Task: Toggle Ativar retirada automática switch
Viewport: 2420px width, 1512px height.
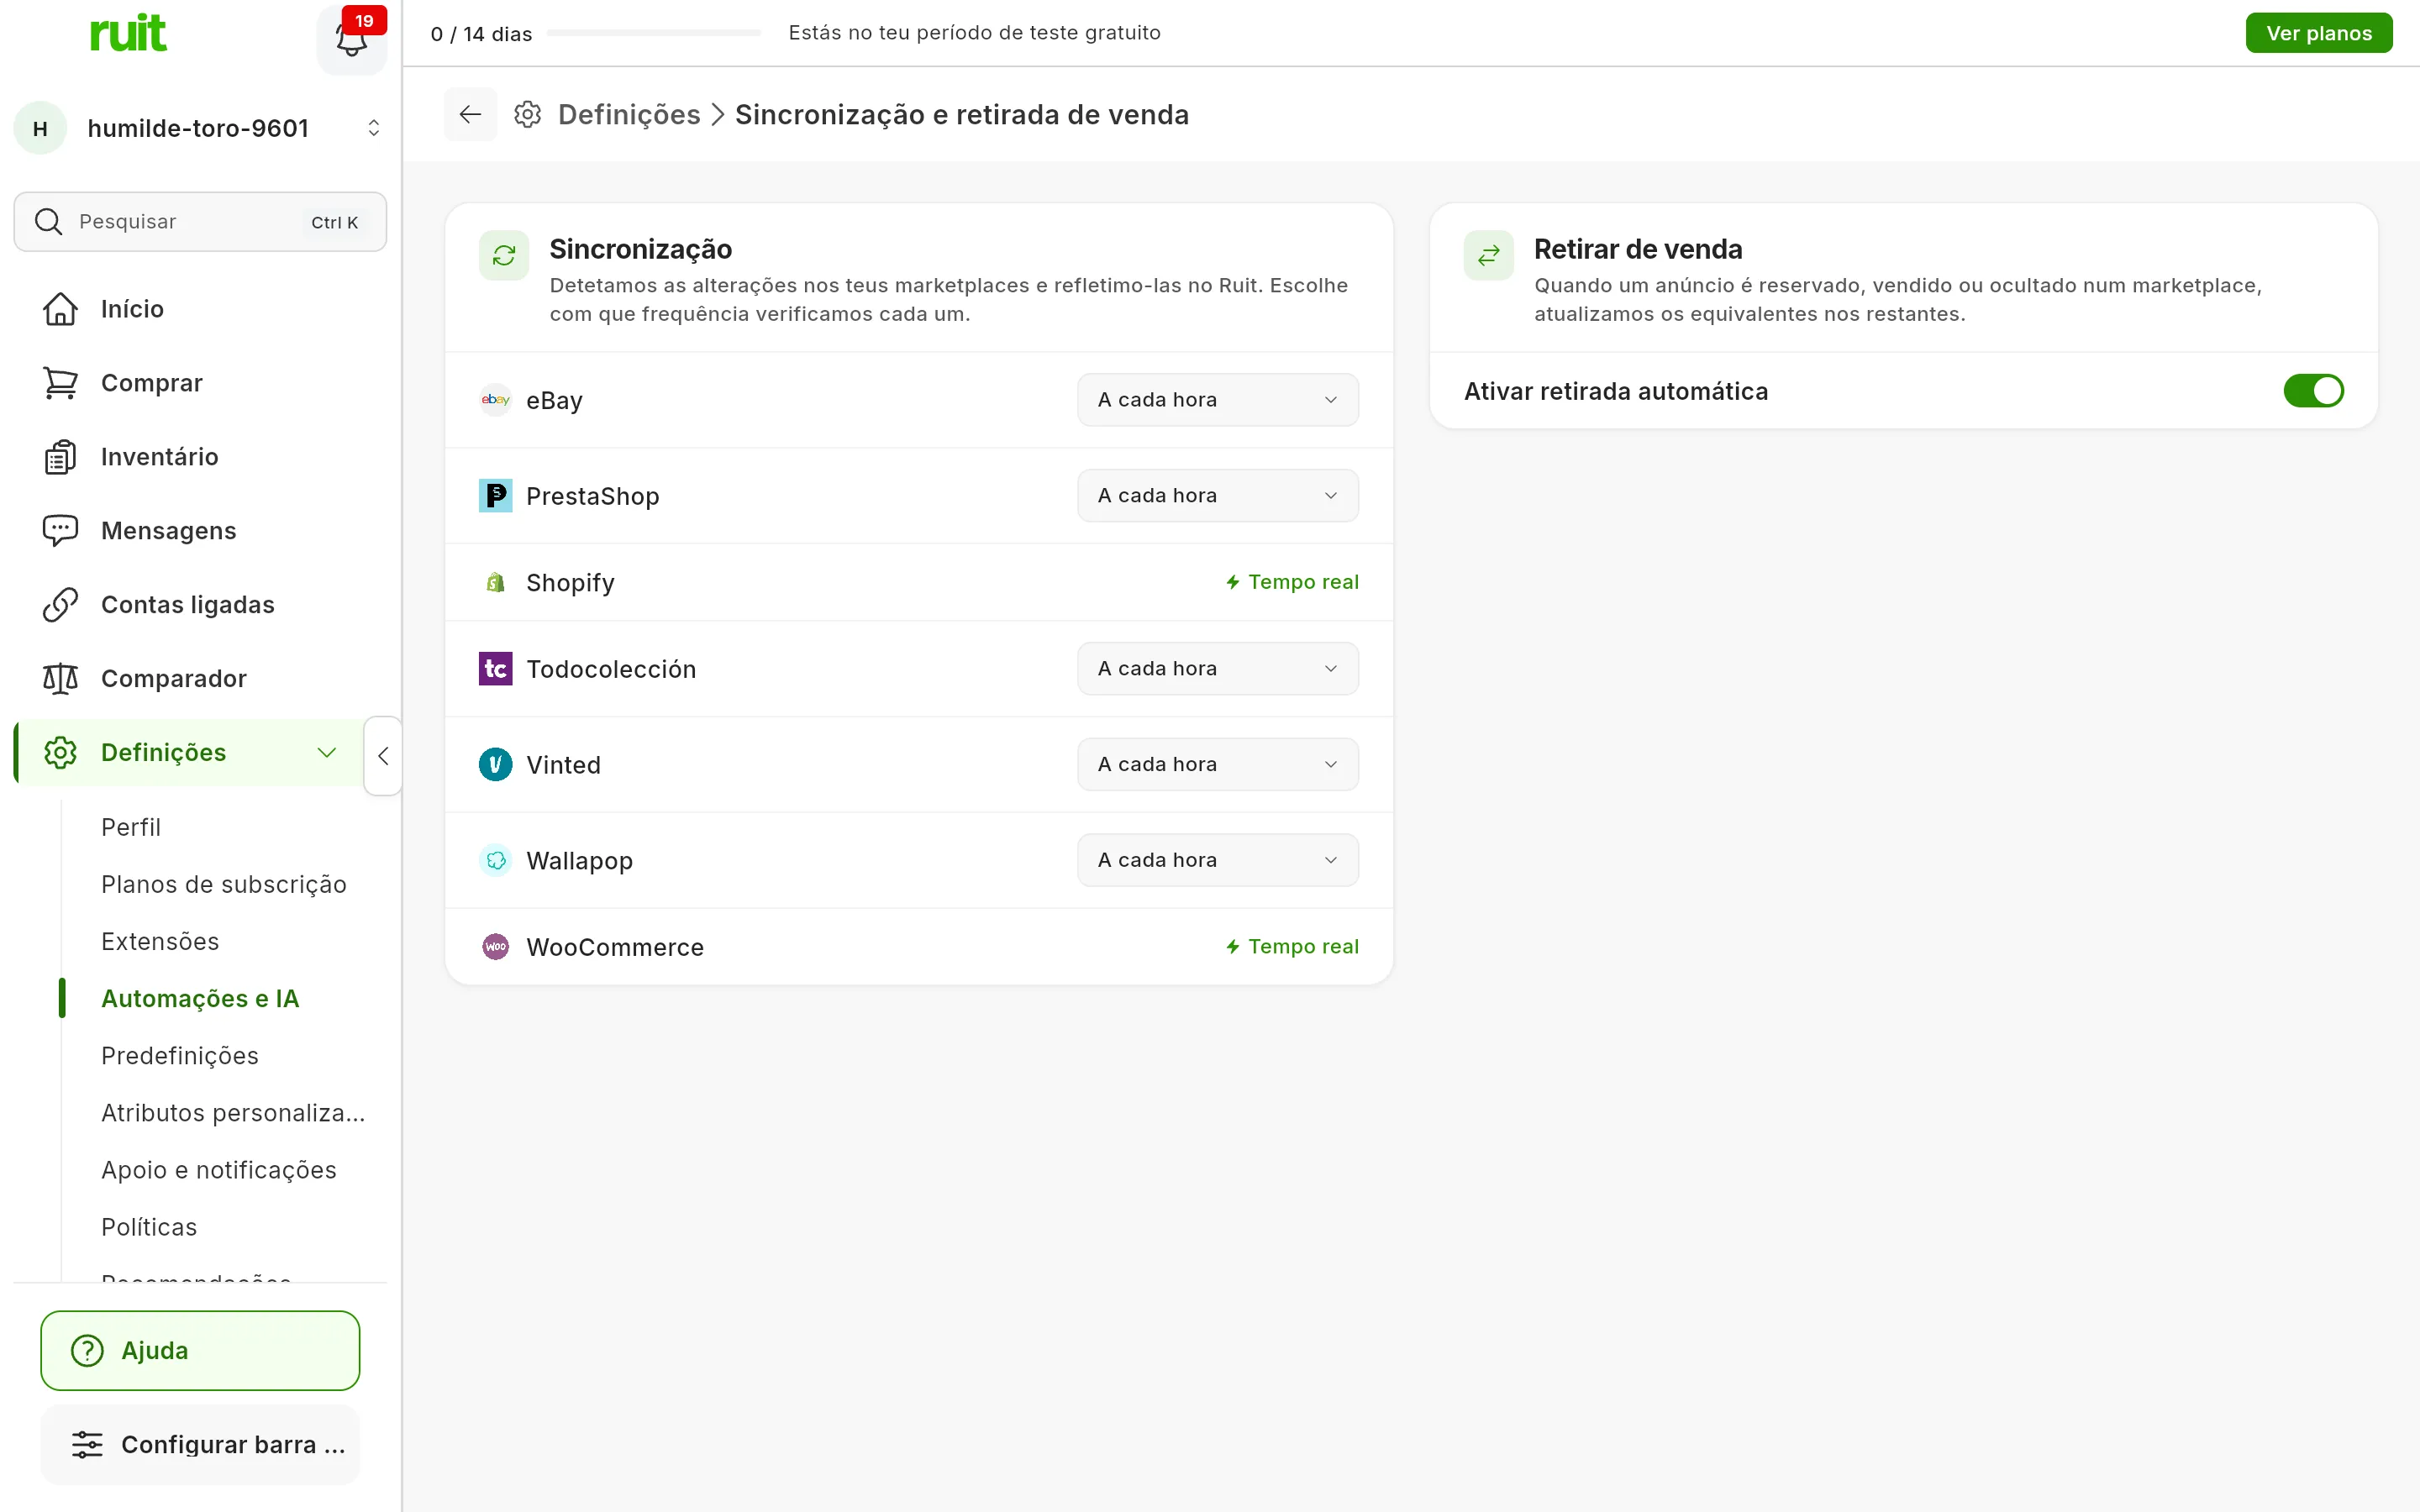Action: pyautogui.click(x=2313, y=391)
